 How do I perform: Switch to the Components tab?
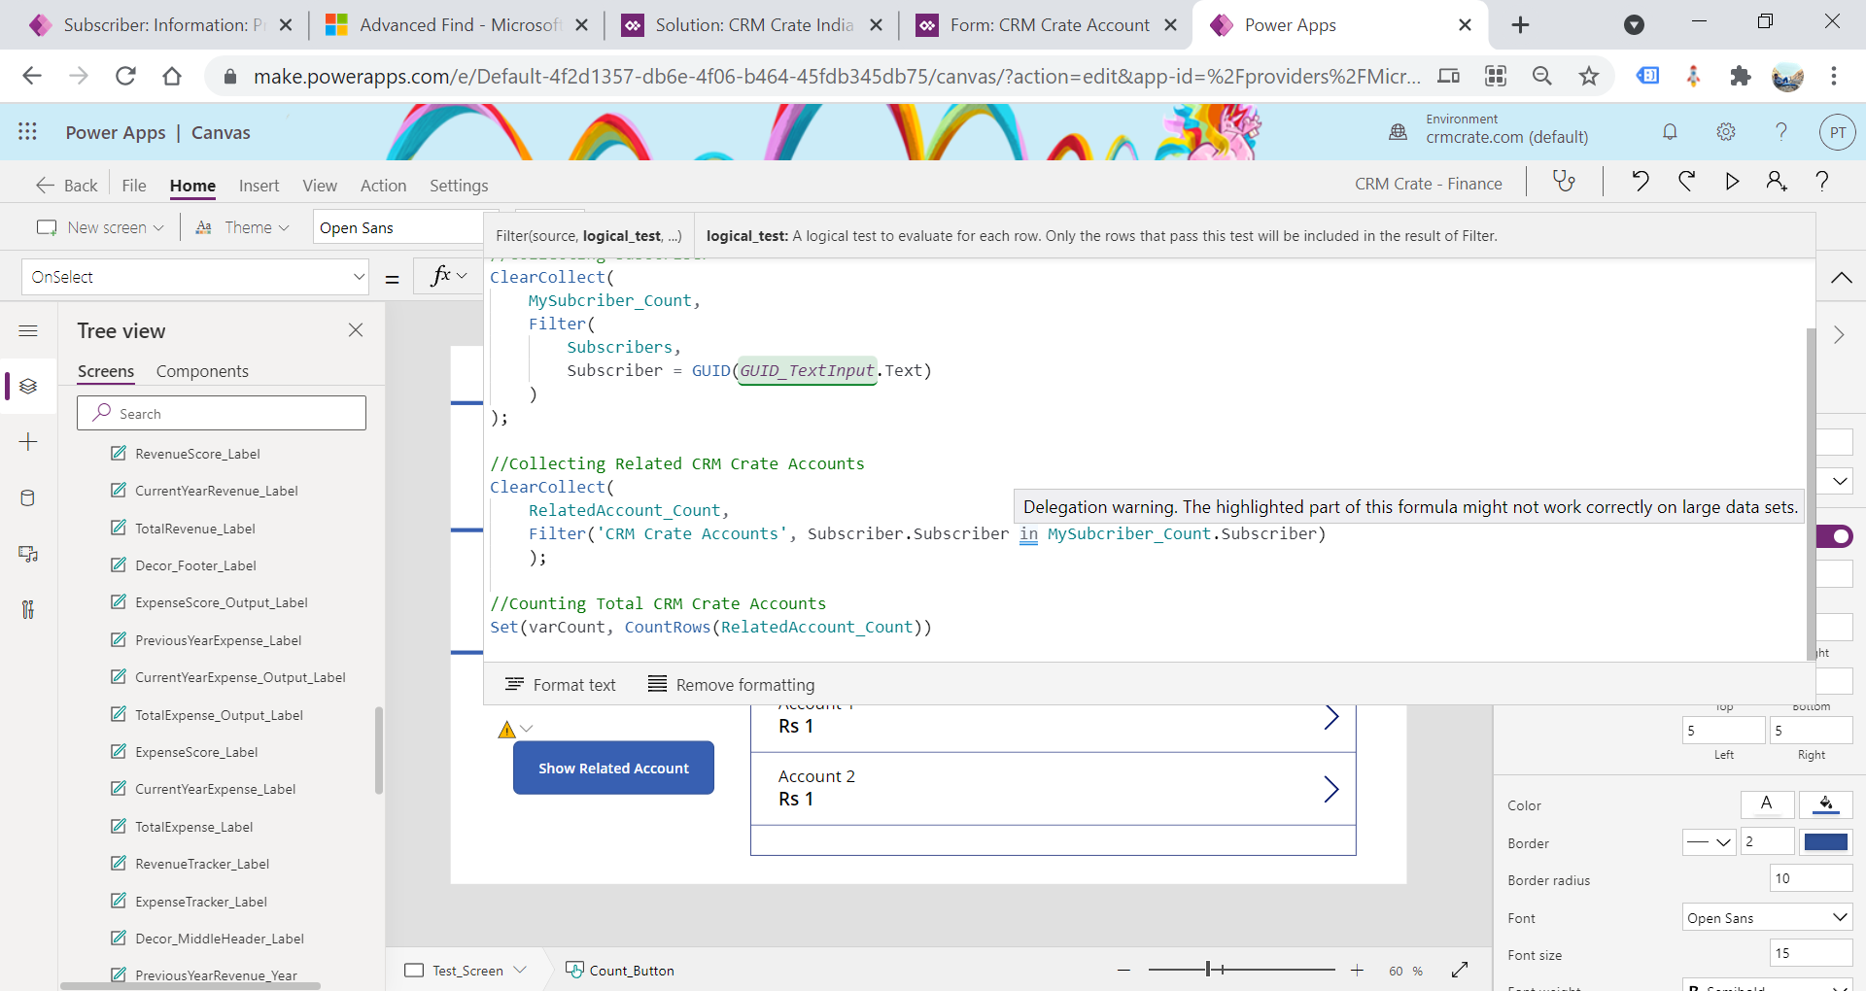(201, 370)
